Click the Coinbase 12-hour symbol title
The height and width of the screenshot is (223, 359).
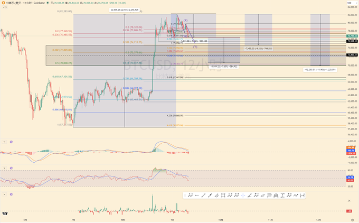25,3
